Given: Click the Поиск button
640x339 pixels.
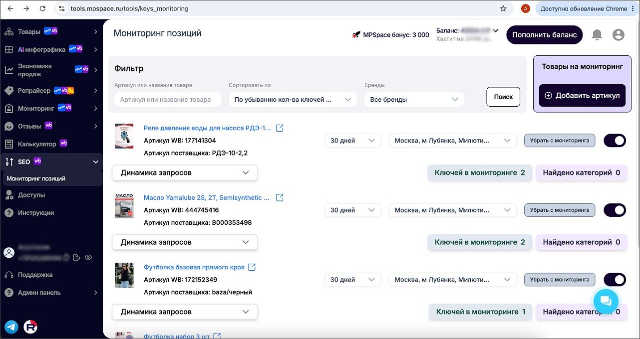Looking at the screenshot, I should click(x=503, y=97).
